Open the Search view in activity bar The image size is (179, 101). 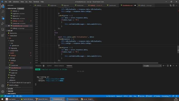coord(3,12)
